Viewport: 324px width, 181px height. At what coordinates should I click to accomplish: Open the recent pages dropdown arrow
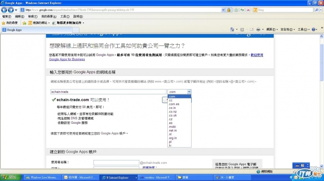pyautogui.click(x=16, y=10)
